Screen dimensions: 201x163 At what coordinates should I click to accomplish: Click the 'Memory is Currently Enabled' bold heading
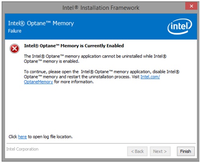click(x=74, y=46)
